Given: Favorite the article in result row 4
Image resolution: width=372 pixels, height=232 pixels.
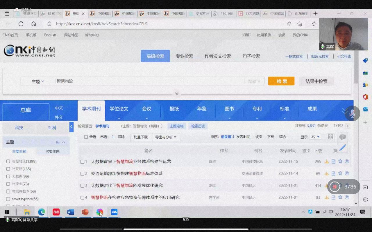Looking at the screenshot, I should [x=340, y=197].
